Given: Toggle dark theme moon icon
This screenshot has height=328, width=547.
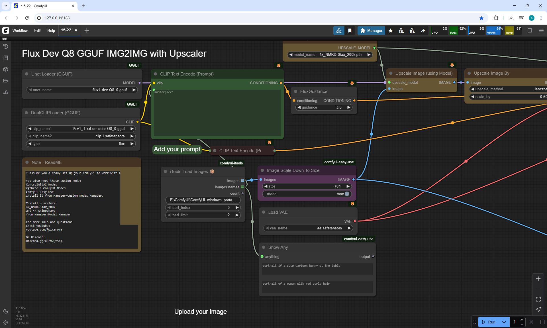Looking at the screenshot, I should (x=6, y=311).
